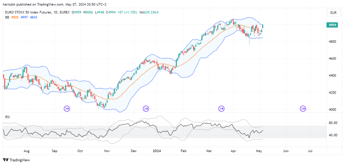The height and width of the screenshot is (165, 345).
Task: Click the Nov label on time axis
Action: [x=107, y=151]
